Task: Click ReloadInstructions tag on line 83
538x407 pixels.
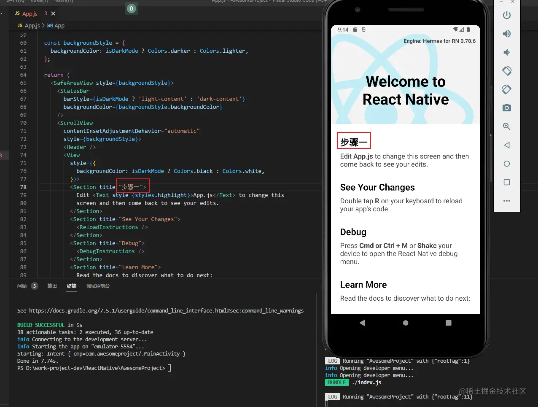Action: click(109, 227)
